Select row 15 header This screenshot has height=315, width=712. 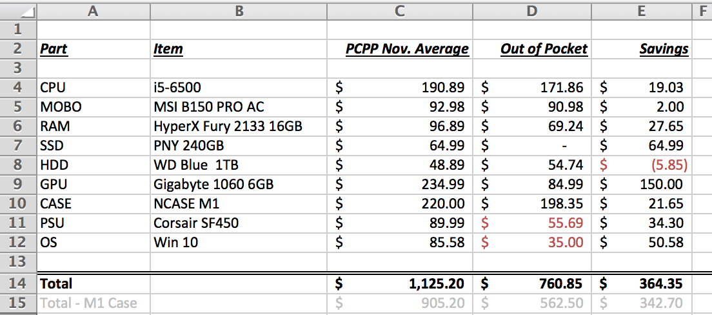pyautogui.click(x=18, y=303)
